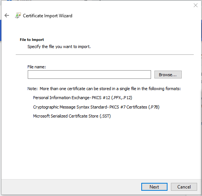This screenshot has width=202, height=196.
Task: Cancel the certificate import
Action: [184, 187]
